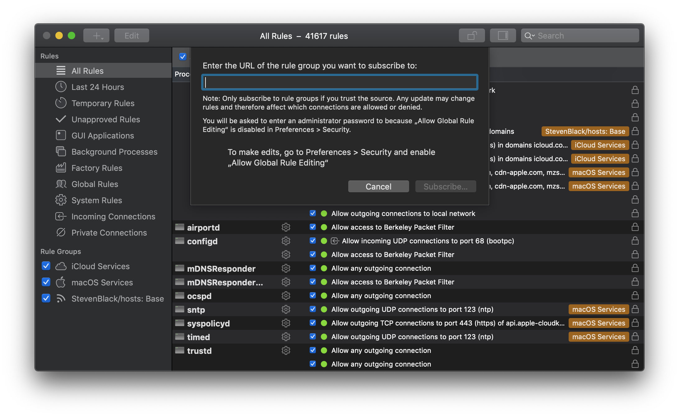Viewport: 679px width, 417px height.
Task: Toggle the inspector sidebar panel icon
Action: [x=503, y=36]
